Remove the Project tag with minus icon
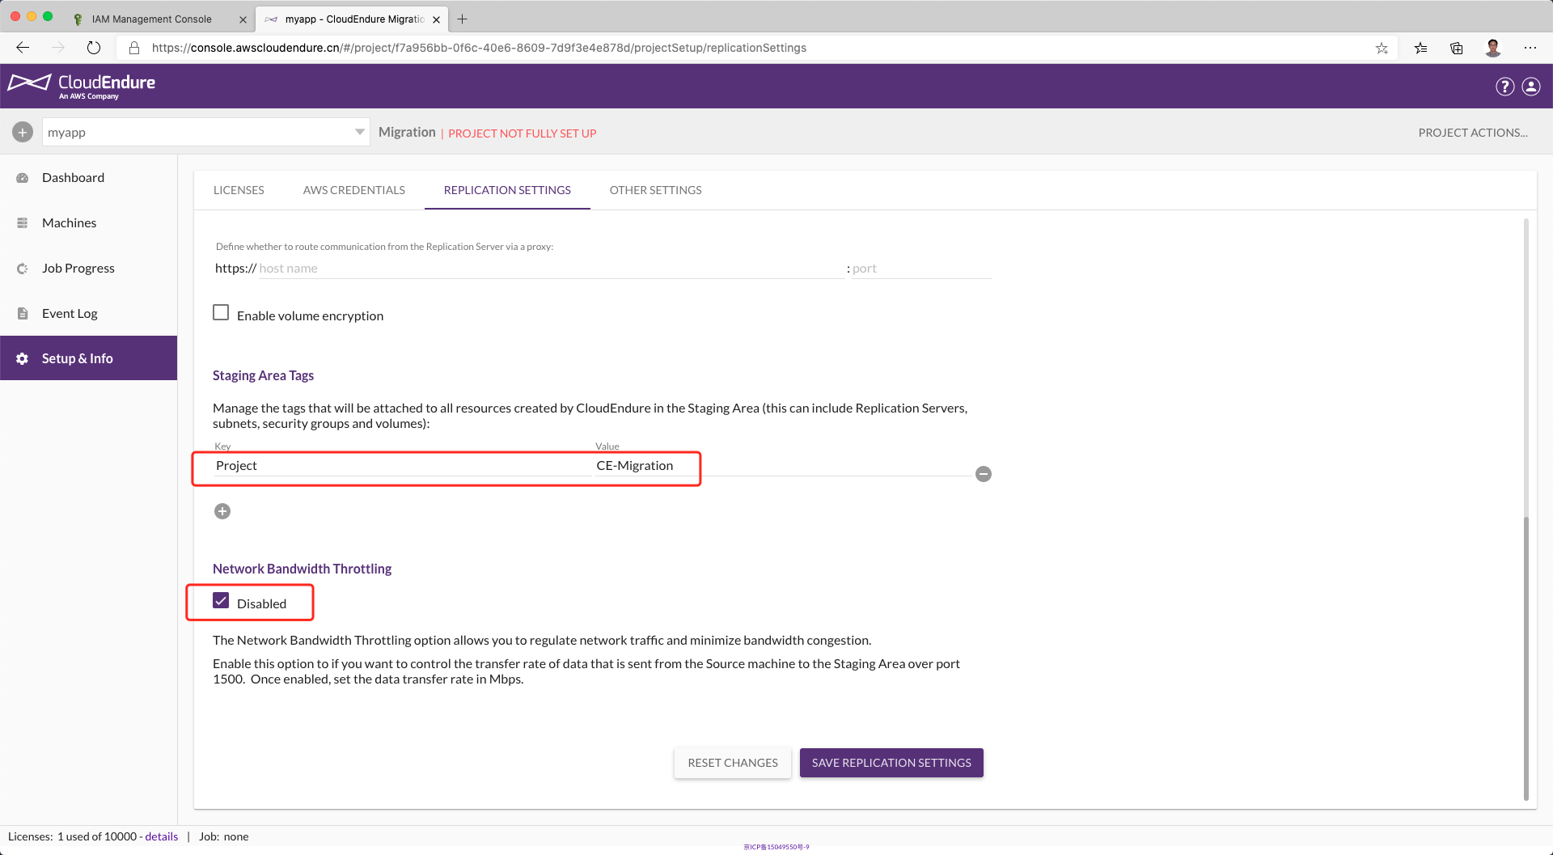Screen dimensions: 1553x855 coord(983,474)
